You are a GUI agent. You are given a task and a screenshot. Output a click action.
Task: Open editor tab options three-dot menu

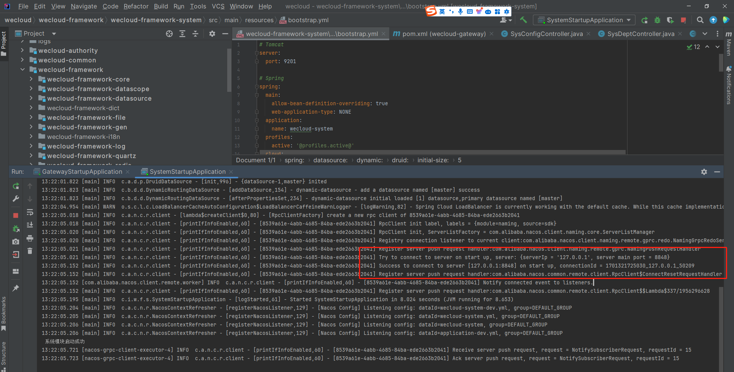pyautogui.click(x=718, y=34)
